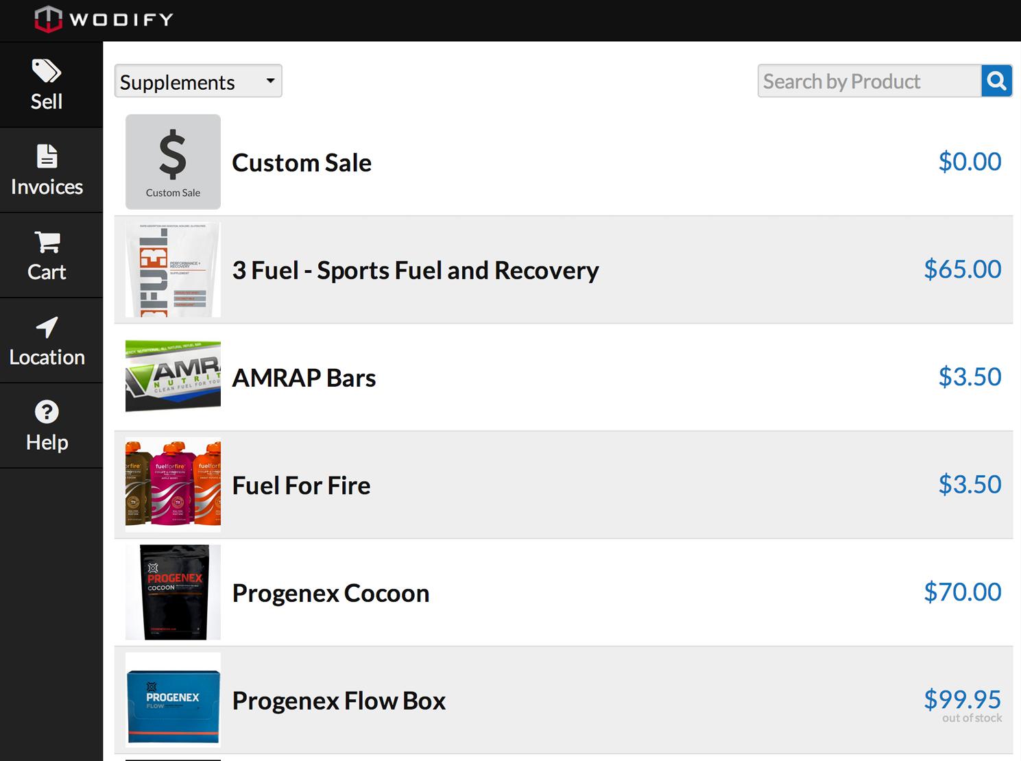The width and height of the screenshot is (1021, 761).
Task: Click the Progenex Flow Box thumbnail
Action: (173, 699)
